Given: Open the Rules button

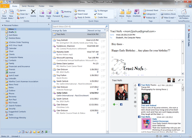Looking at the screenshot, I should click(x=129, y=14).
